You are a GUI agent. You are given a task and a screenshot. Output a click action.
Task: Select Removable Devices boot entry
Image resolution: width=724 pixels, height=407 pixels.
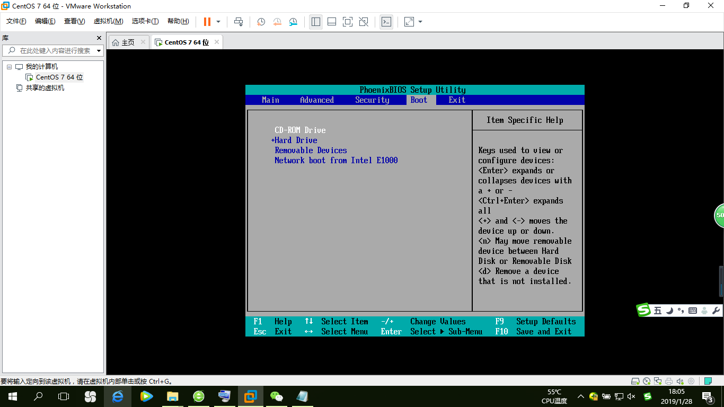(x=311, y=151)
